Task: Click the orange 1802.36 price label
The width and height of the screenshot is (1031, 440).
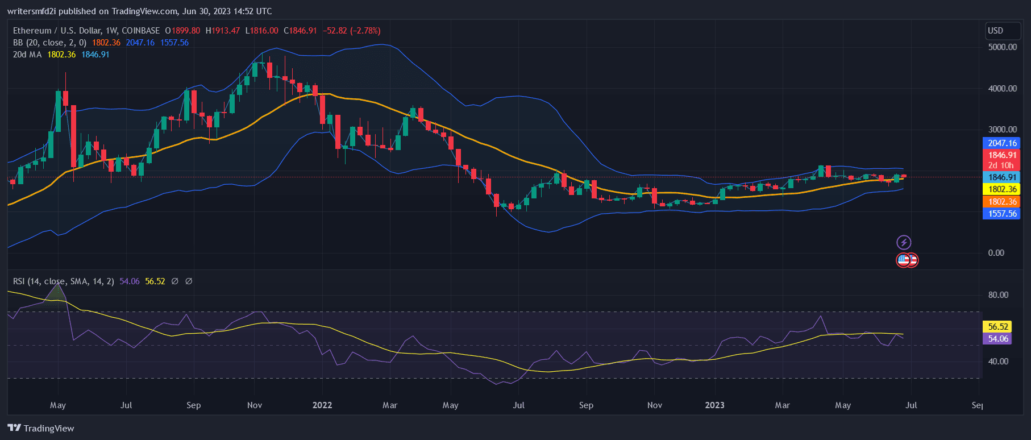Action: pos(1002,202)
